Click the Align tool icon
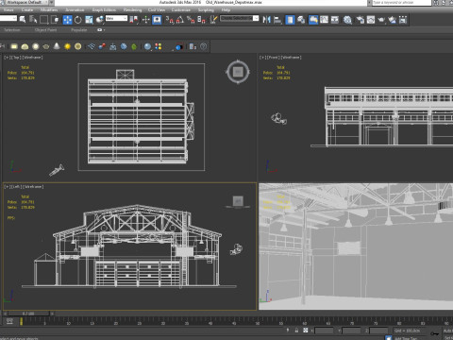 coord(277,20)
